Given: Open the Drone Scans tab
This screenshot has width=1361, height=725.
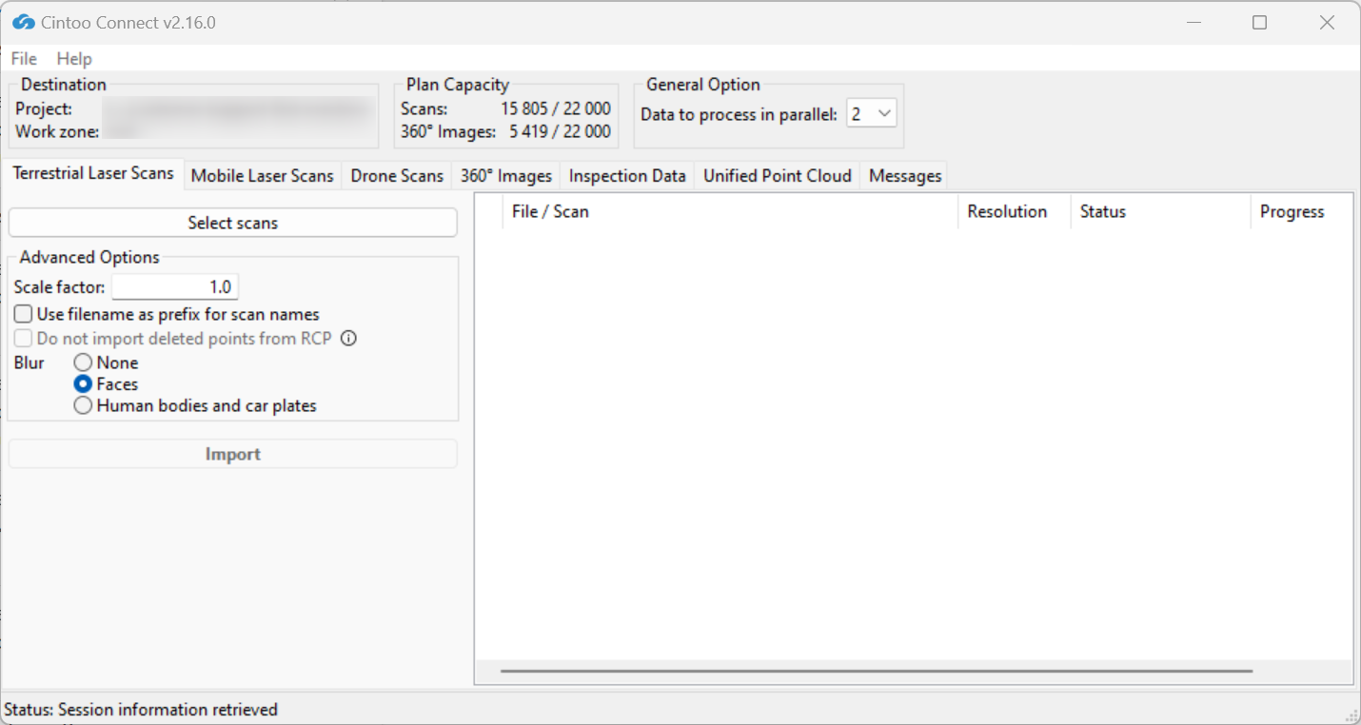Looking at the screenshot, I should tap(397, 176).
